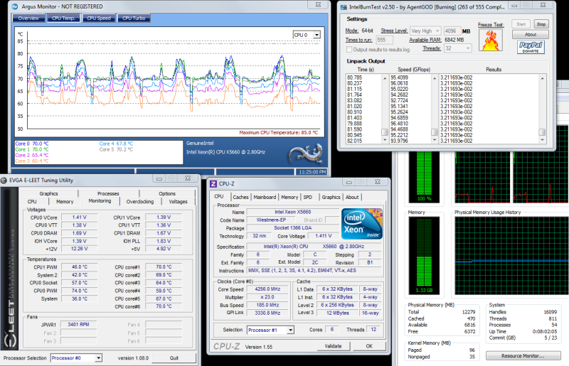Click the Time (s) column scrollbar
Screen dimensions: 569x366
click(385, 109)
